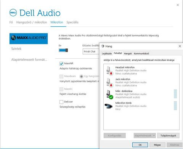Click the Mikr. dokkolása device icon
The width and height of the screenshot is (183, 149).
tap(110, 95)
